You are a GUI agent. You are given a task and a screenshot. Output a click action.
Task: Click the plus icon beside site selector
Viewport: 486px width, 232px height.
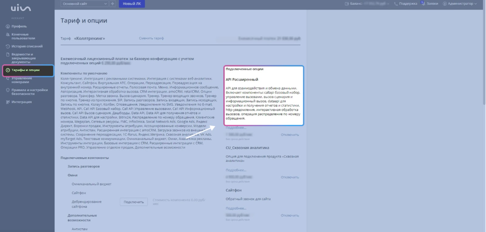click(x=113, y=4)
